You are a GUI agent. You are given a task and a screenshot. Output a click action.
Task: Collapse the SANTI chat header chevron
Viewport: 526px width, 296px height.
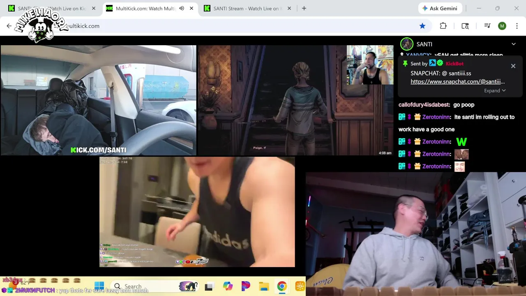click(513, 44)
